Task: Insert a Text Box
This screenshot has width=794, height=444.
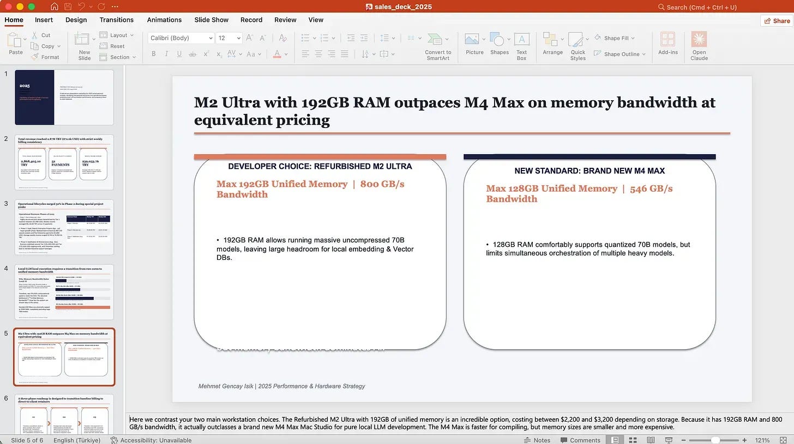Action: coord(521,46)
